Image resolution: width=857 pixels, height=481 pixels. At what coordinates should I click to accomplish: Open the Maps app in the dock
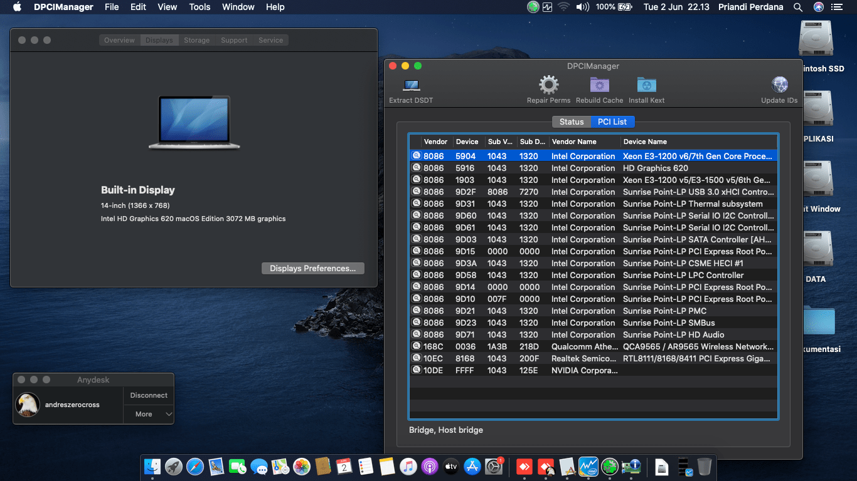tap(280, 467)
